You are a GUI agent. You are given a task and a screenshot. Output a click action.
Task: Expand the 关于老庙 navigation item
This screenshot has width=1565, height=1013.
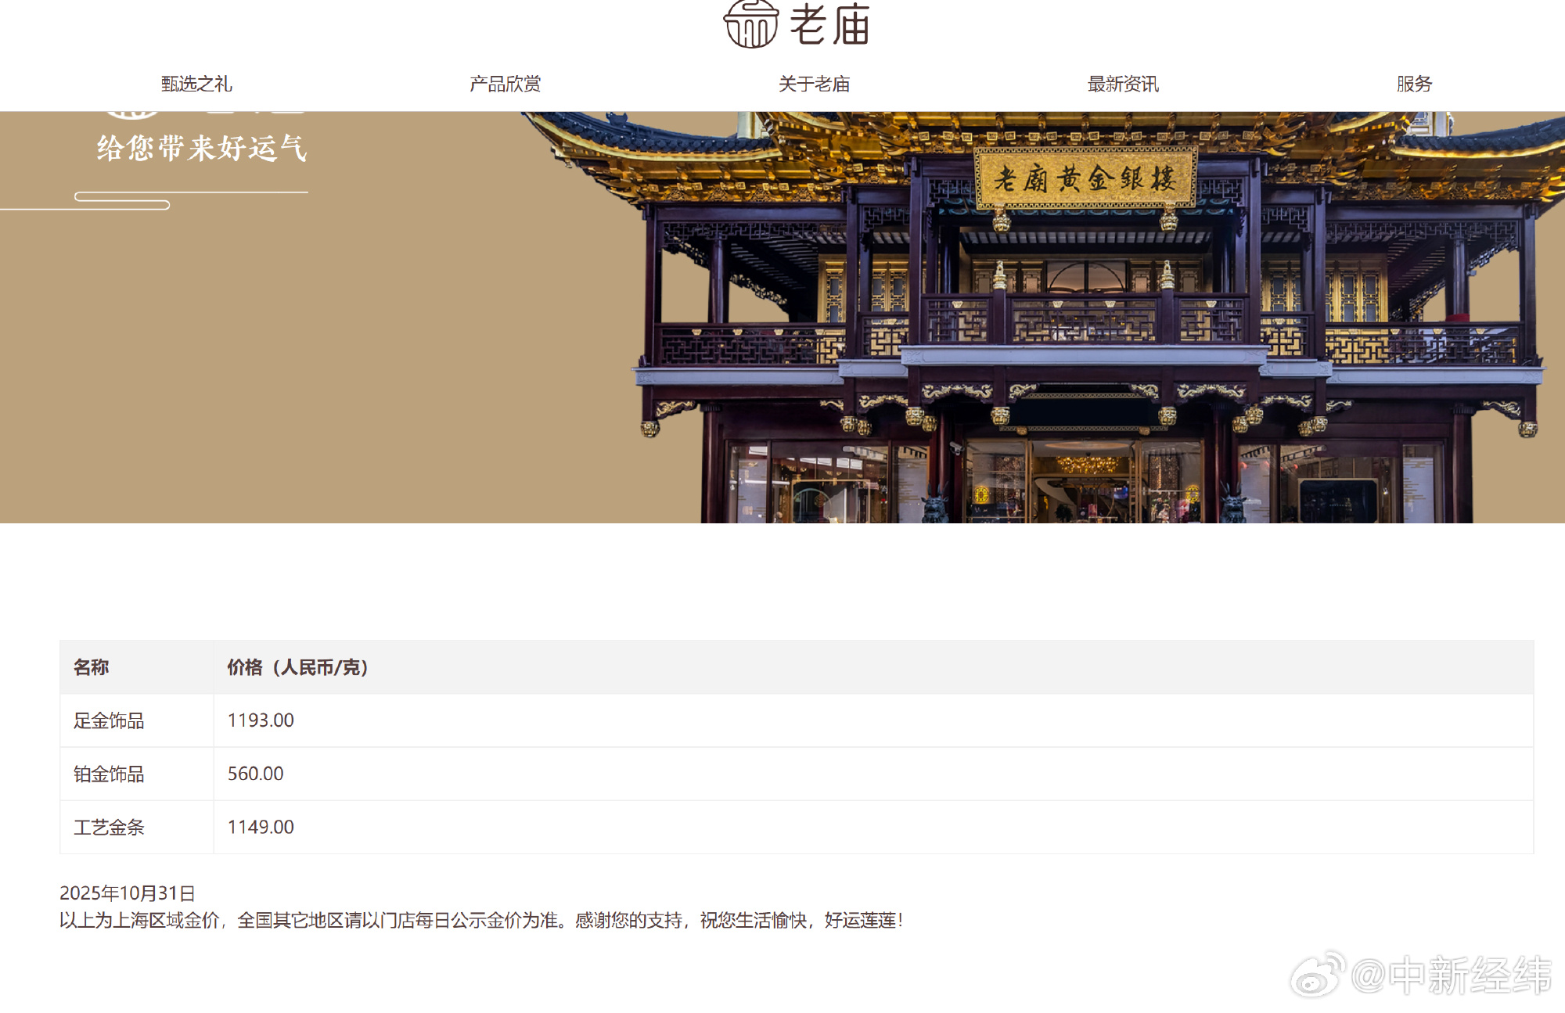pyautogui.click(x=814, y=84)
